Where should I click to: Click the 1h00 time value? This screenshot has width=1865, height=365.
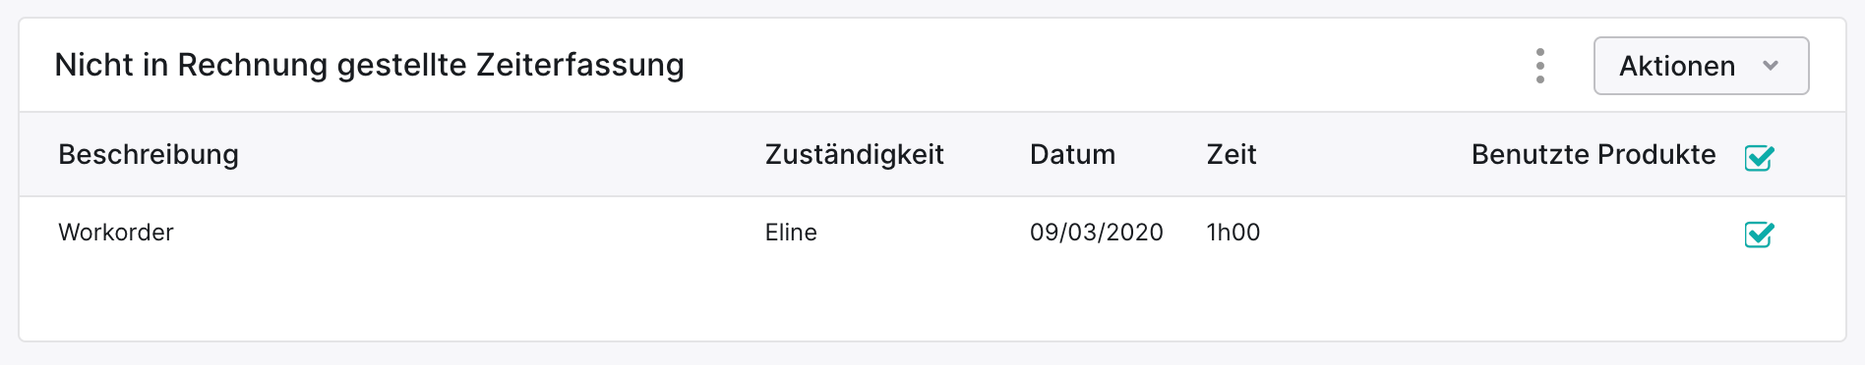1233,233
